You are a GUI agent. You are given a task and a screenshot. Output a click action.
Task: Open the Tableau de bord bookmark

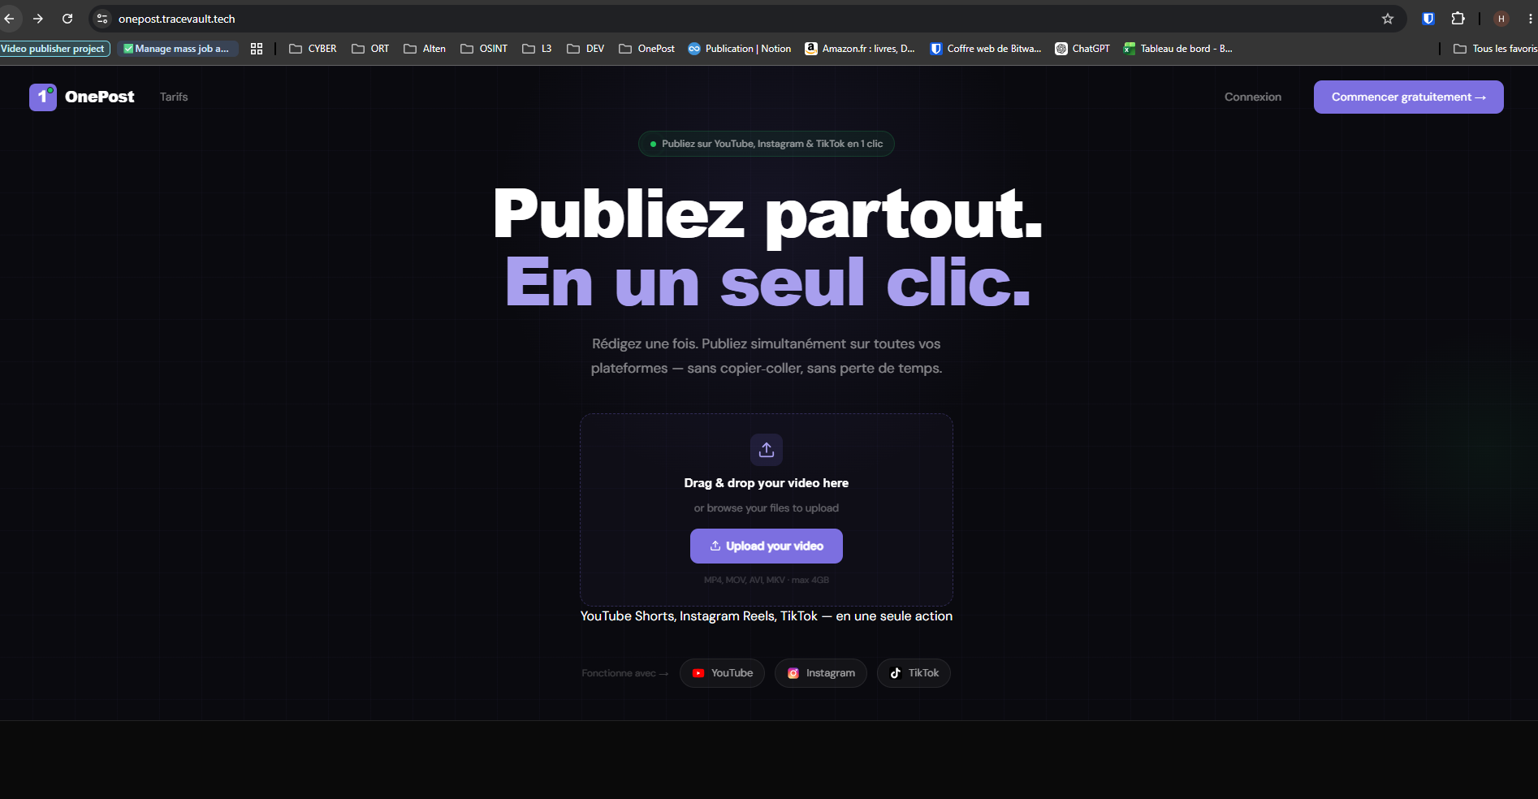point(1178,49)
